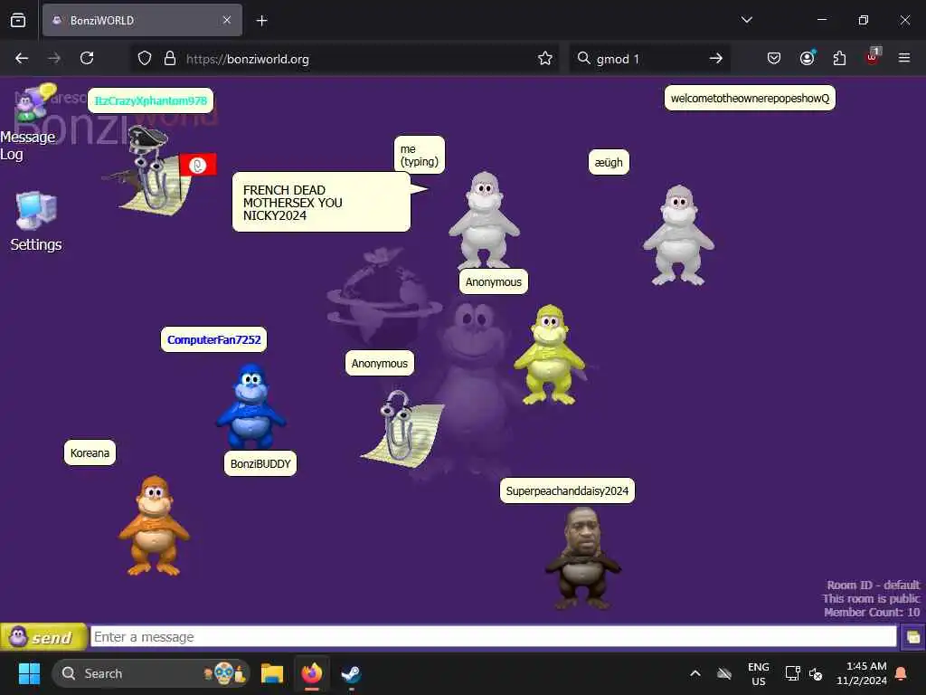
Task: Open the Firefox account icon
Action: pyautogui.click(x=807, y=58)
